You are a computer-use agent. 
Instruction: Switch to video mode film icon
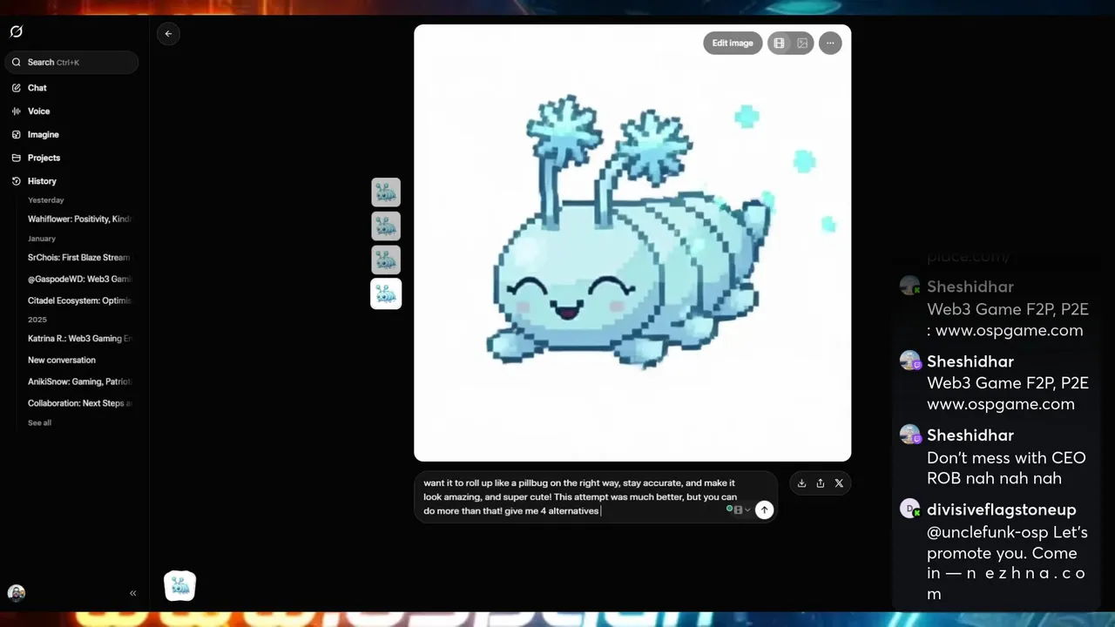click(x=779, y=44)
